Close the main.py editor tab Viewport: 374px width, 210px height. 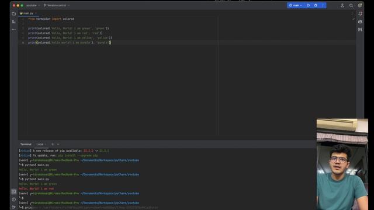(36, 13)
